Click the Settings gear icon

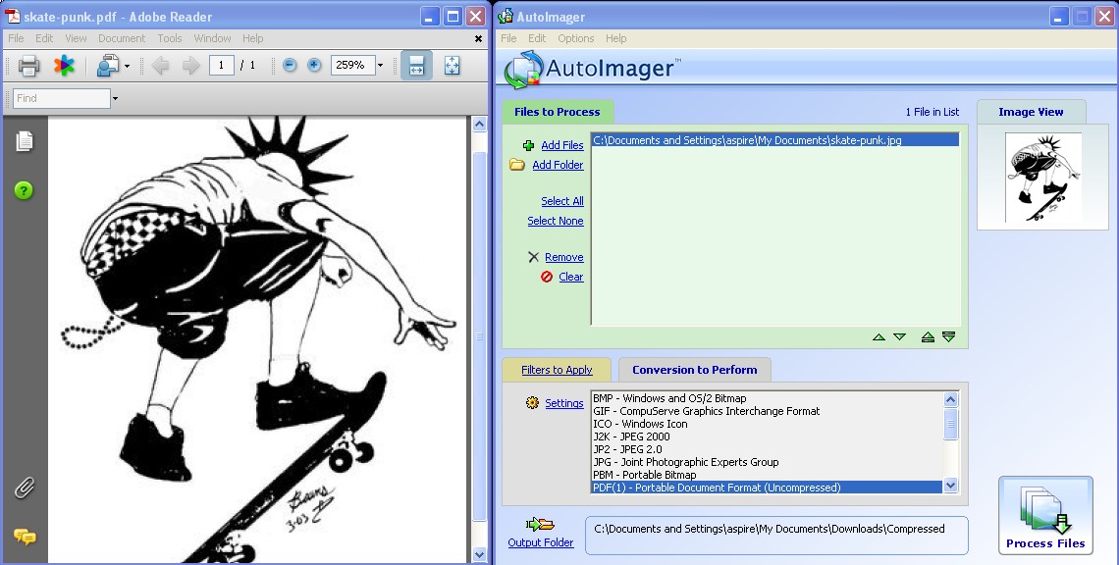click(532, 403)
